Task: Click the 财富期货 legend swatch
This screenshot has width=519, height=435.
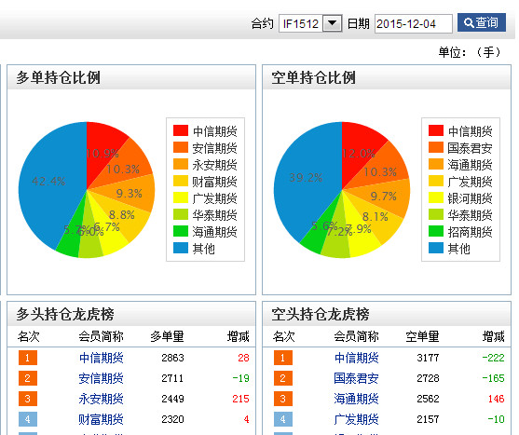Action: 181,181
